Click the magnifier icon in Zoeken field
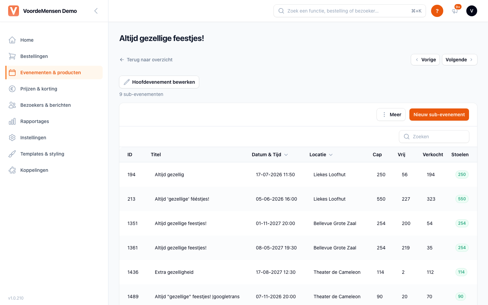This screenshot has width=488, height=305. click(x=407, y=137)
